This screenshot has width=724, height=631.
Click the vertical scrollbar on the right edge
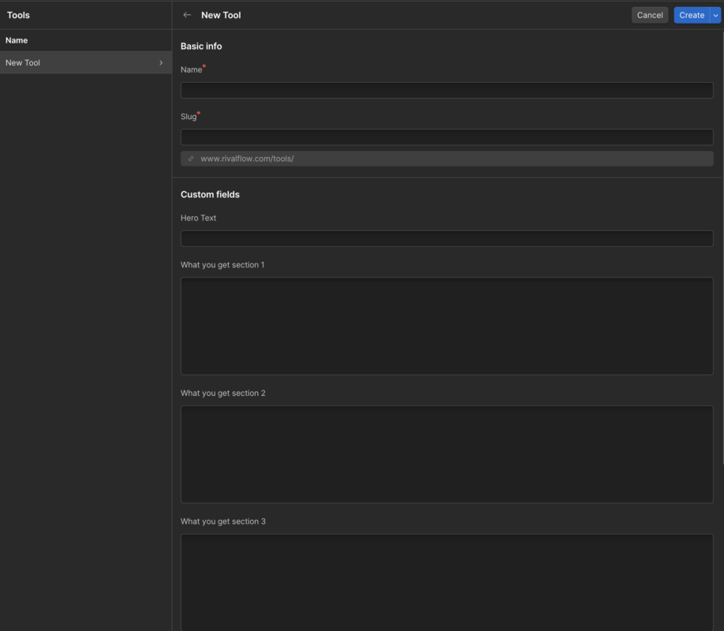pos(722,247)
